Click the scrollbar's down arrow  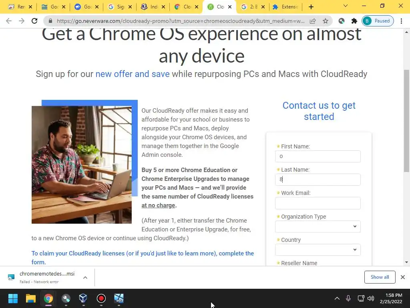tap(406, 262)
